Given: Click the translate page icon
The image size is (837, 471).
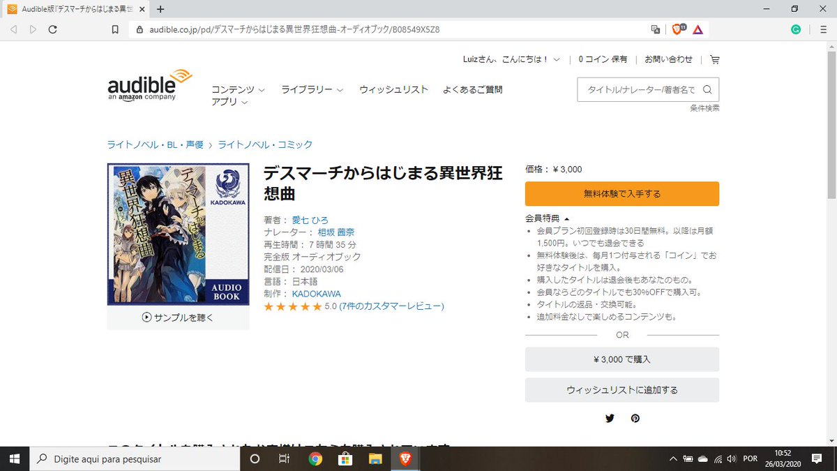Looking at the screenshot, I should click(x=655, y=29).
